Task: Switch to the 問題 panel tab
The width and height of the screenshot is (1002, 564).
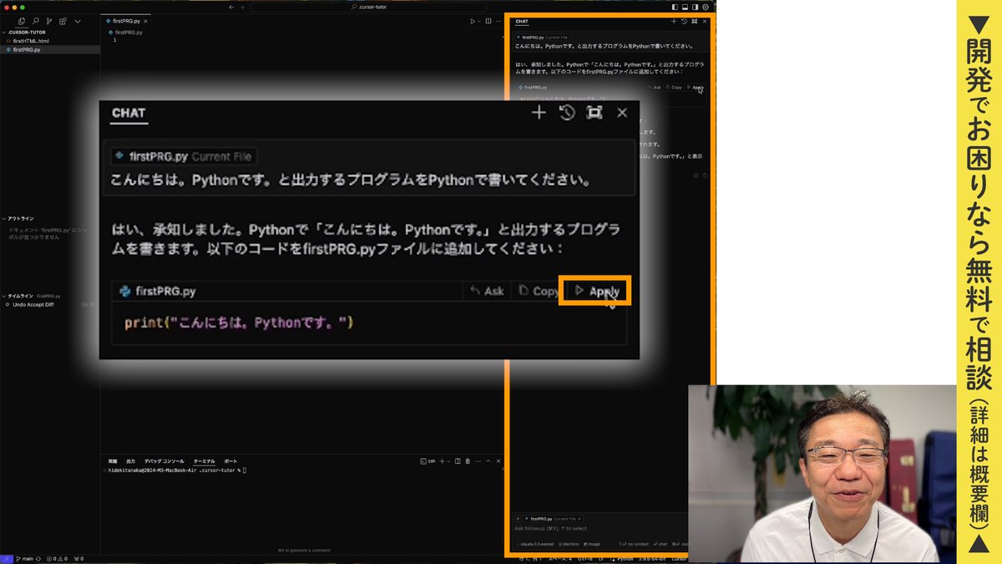Action: point(113,461)
